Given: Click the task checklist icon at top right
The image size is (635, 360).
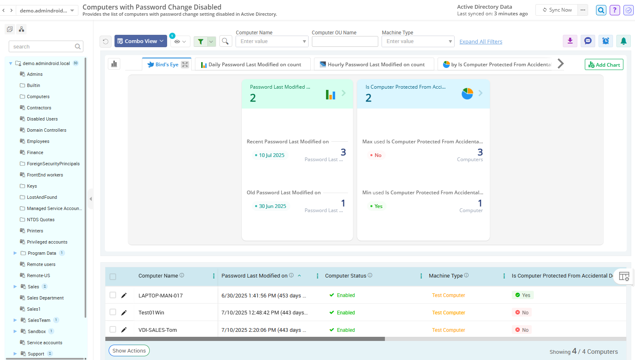Looking at the screenshot, I should pos(628,10).
